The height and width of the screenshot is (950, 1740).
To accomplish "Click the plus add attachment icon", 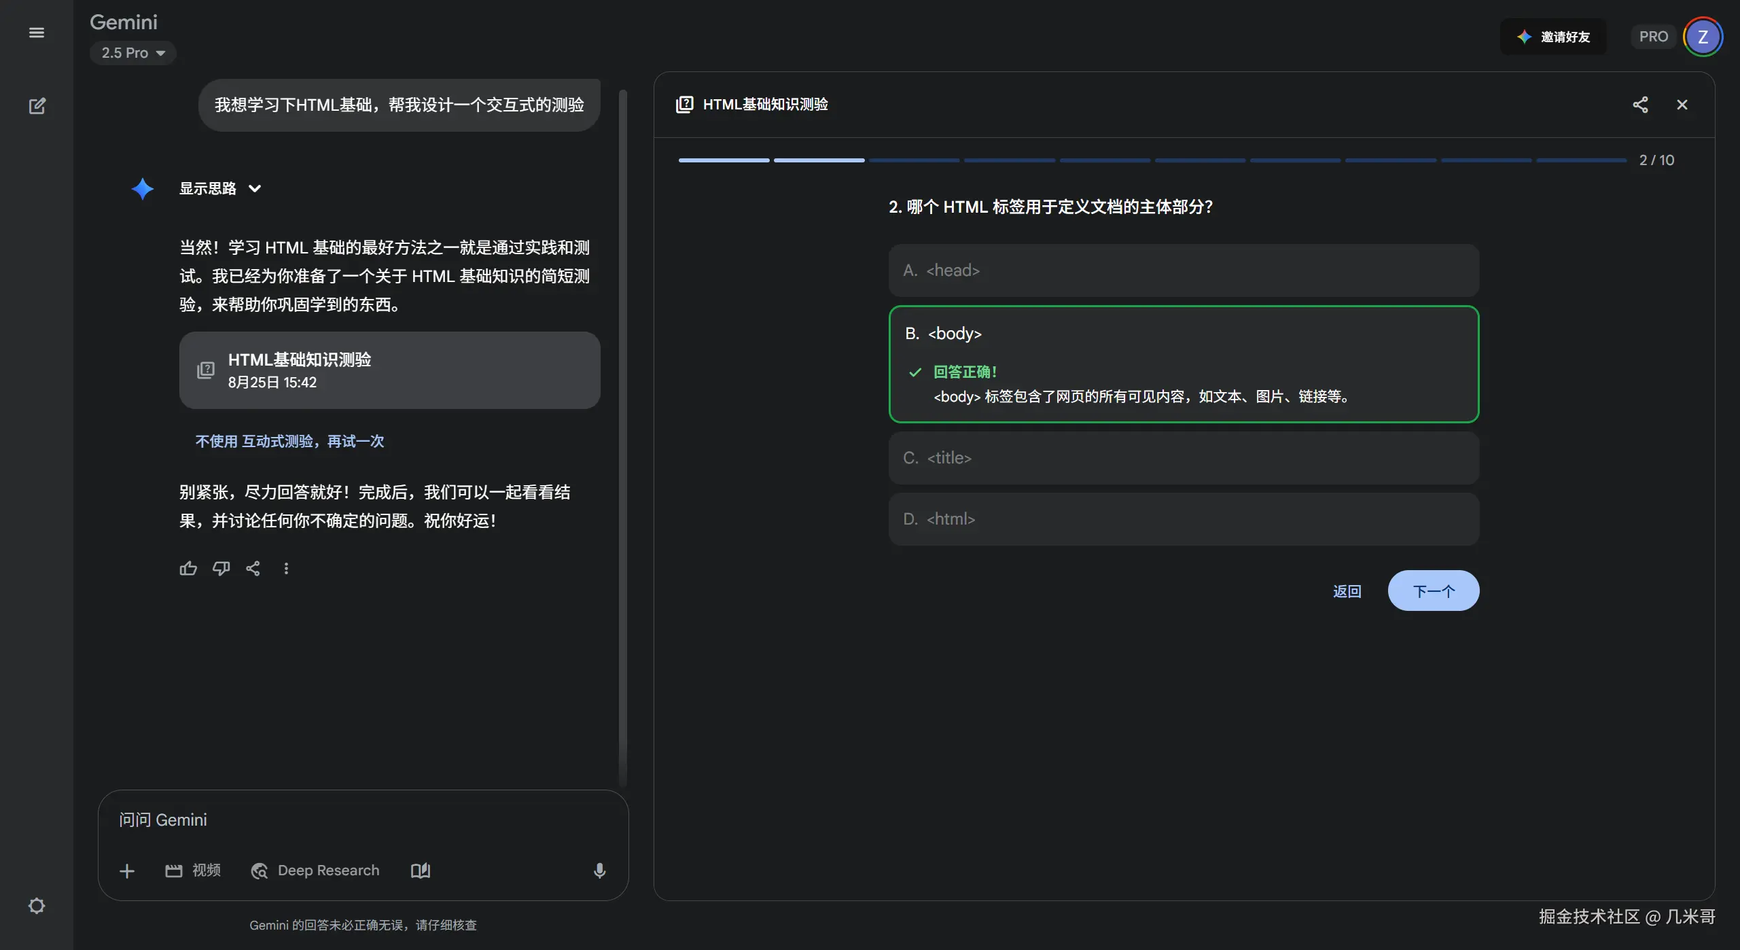I will point(127,870).
